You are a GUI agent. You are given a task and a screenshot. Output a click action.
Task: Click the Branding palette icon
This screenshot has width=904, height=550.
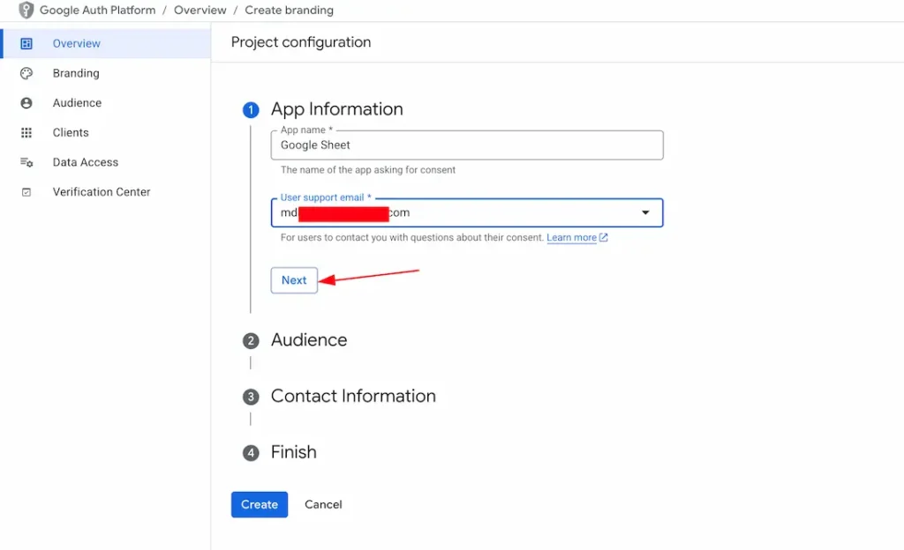26,73
